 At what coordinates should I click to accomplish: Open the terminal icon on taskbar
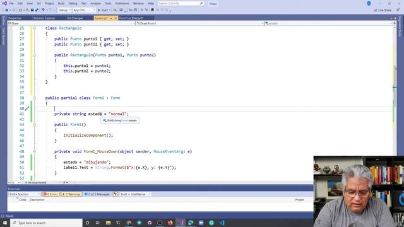tap(118, 223)
